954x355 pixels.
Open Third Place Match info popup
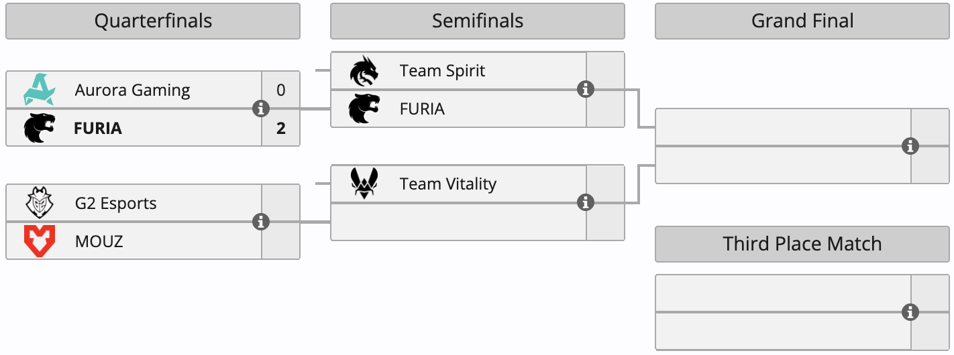click(910, 312)
